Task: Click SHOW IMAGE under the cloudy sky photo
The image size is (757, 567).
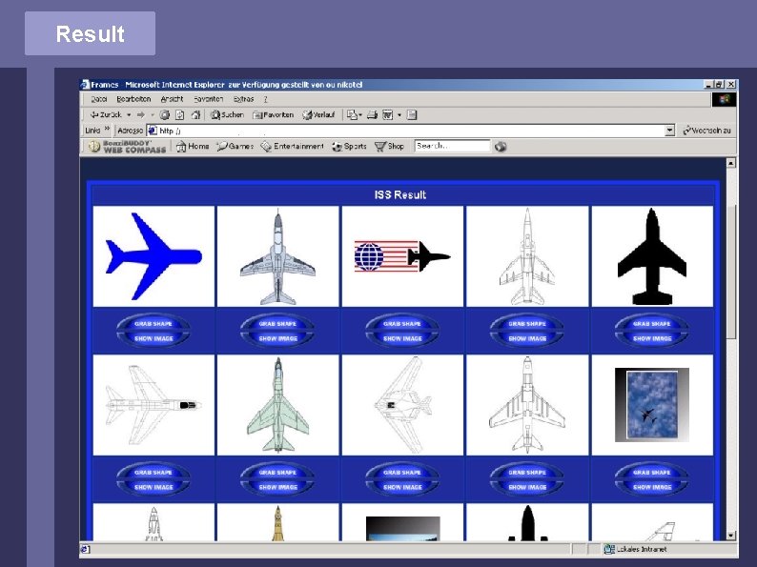Action: tap(652, 487)
